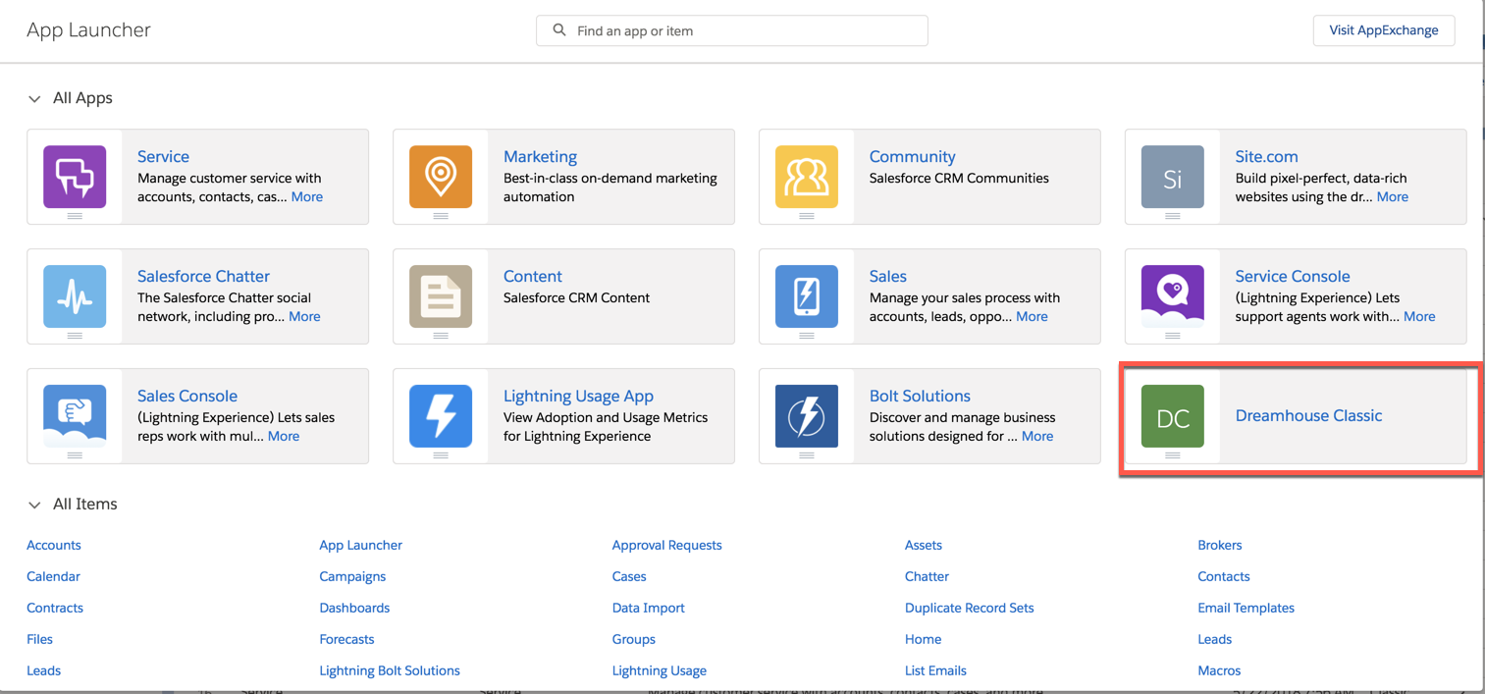
Task: Open Campaigns item link
Action: pyautogui.click(x=352, y=576)
